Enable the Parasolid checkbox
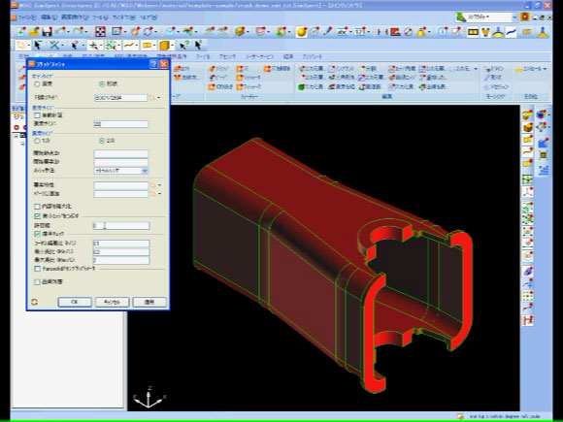The width and height of the screenshot is (563, 422). [37, 269]
